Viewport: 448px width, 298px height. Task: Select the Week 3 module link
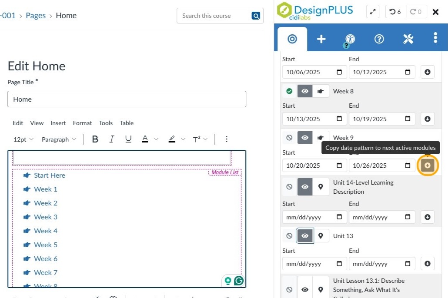coord(45,217)
